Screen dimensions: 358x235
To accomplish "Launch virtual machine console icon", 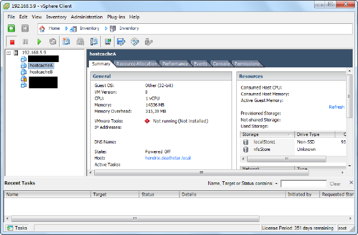I will tap(108, 42).
